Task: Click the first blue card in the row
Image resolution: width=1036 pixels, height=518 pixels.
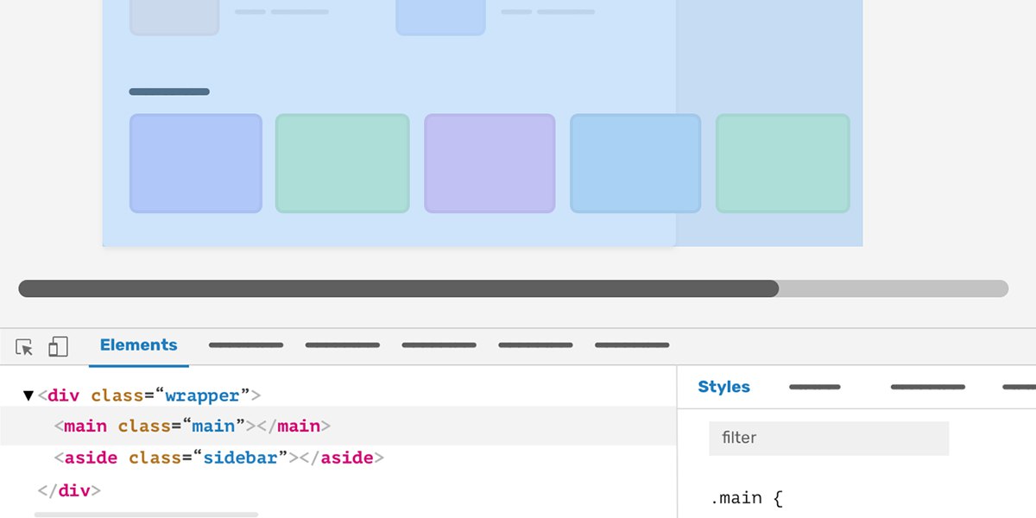Action: (x=196, y=163)
